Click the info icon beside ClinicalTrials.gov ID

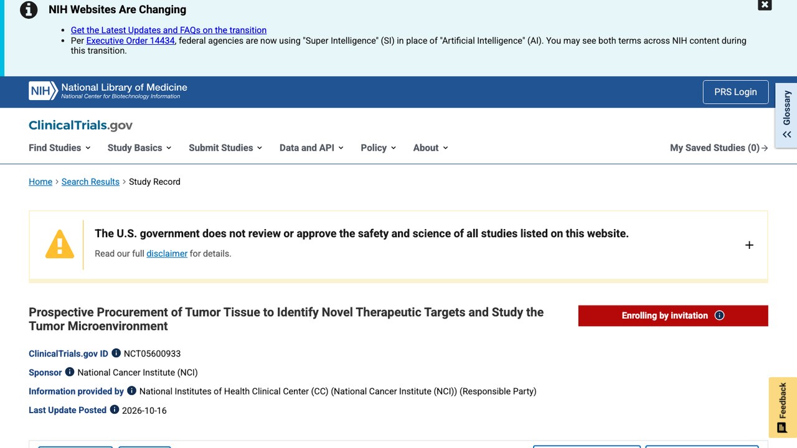[x=116, y=353]
